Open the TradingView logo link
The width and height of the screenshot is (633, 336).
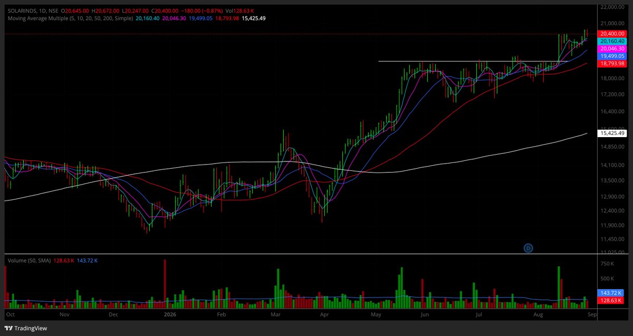[x=26, y=328]
